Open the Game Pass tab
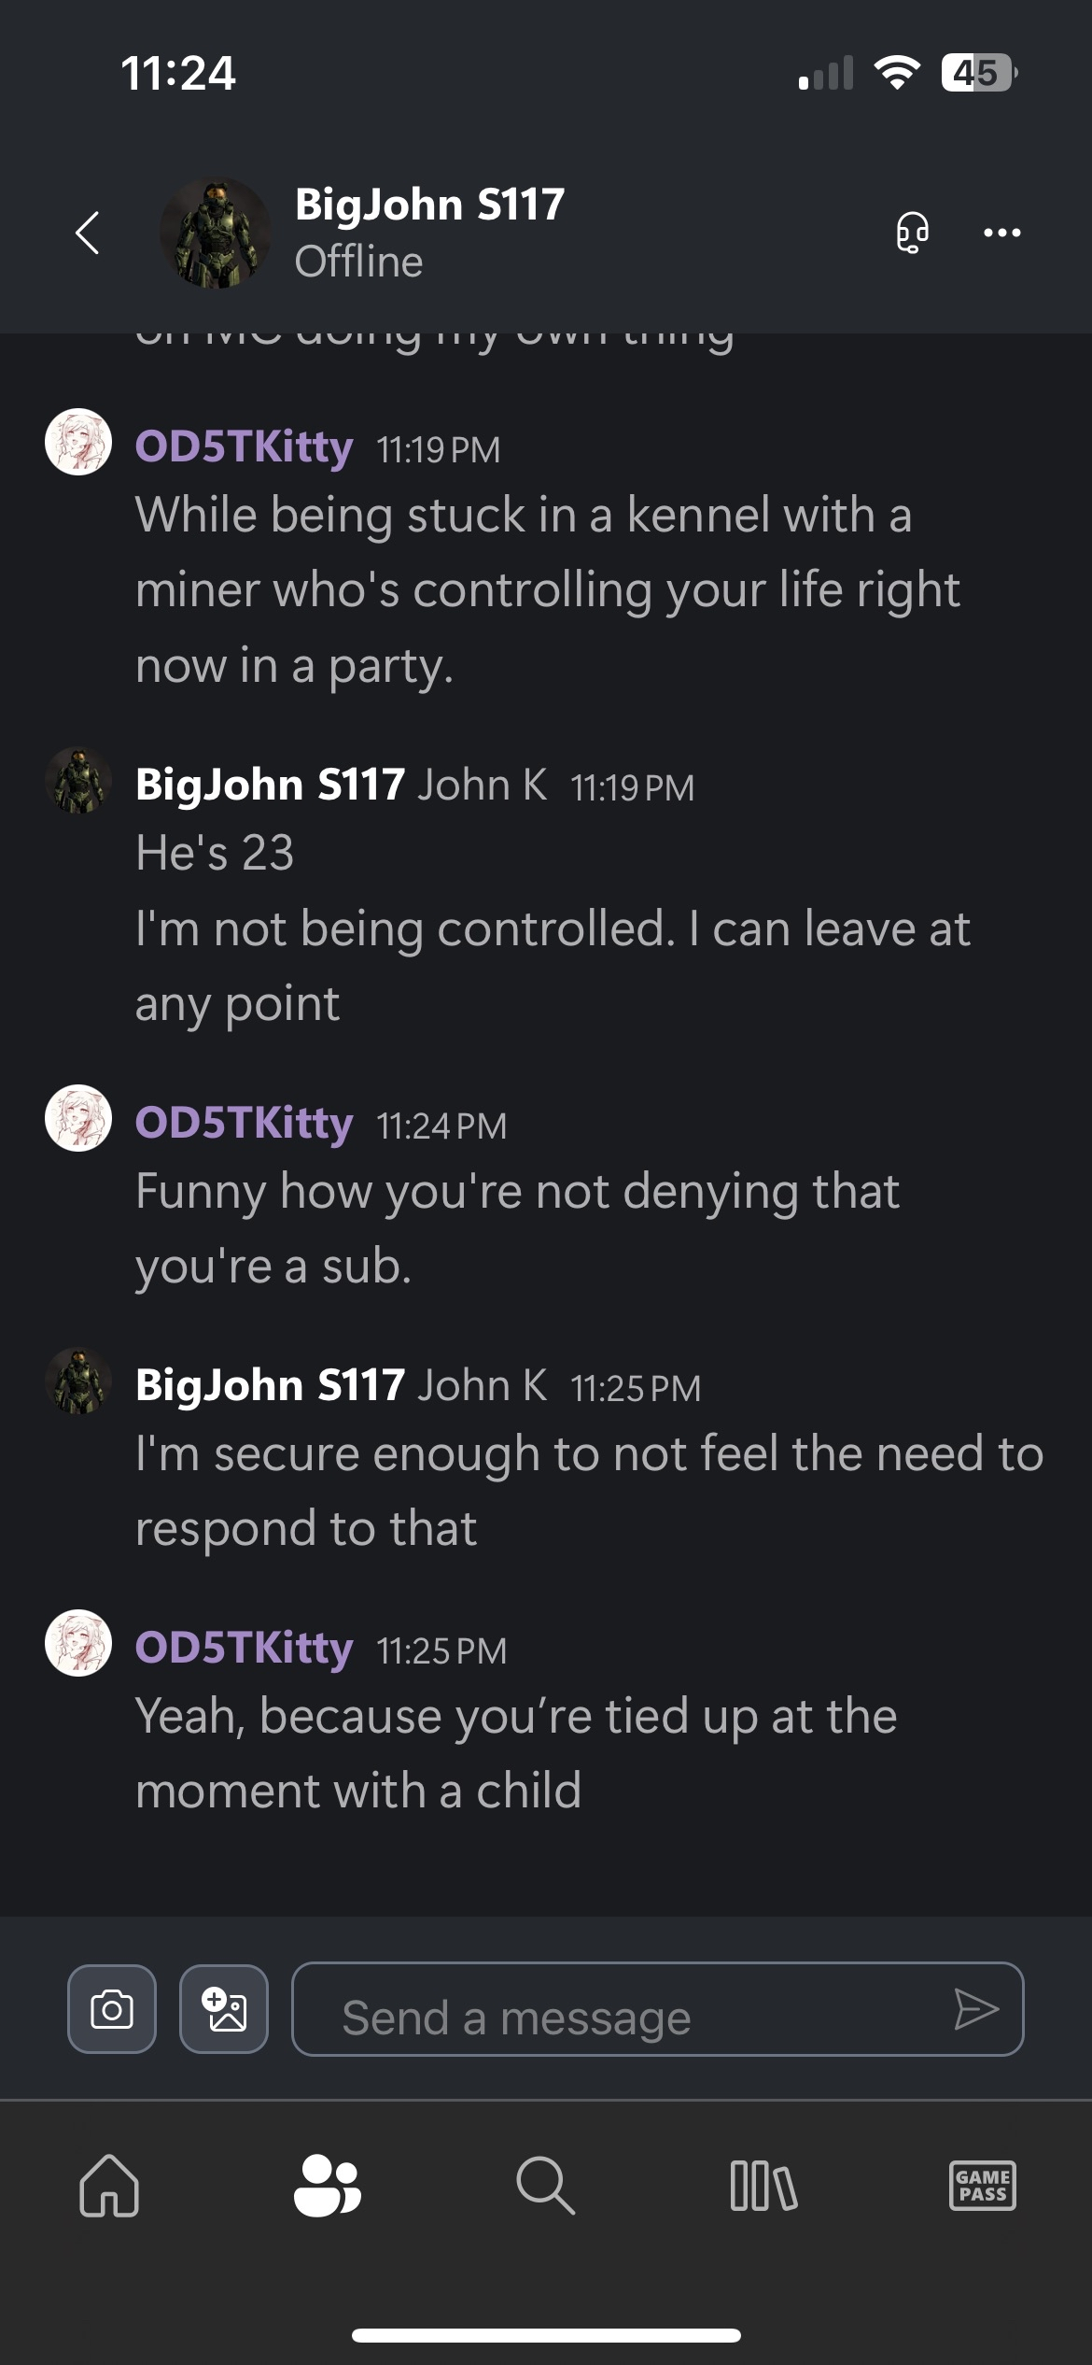This screenshot has height=2365, width=1092. pyautogui.click(x=982, y=2186)
